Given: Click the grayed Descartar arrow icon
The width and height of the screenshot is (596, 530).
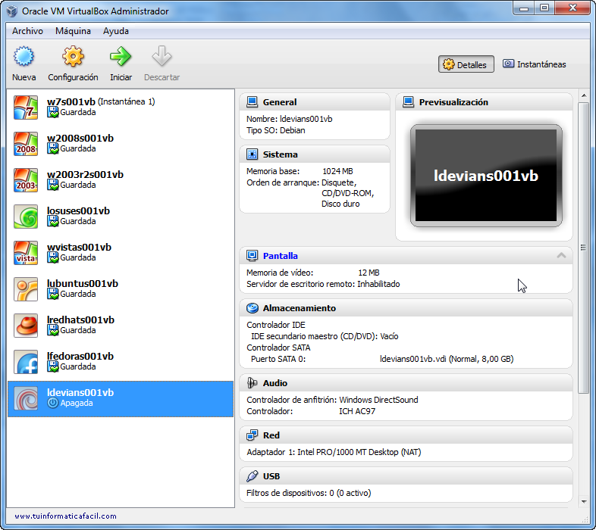Looking at the screenshot, I should [162, 56].
